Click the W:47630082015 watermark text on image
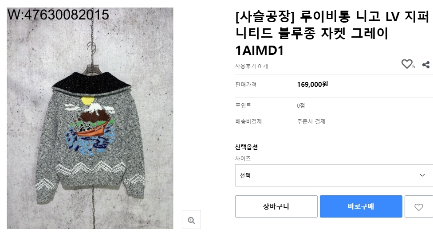Viewport: 433px width, 241px height. (x=59, y=15)
